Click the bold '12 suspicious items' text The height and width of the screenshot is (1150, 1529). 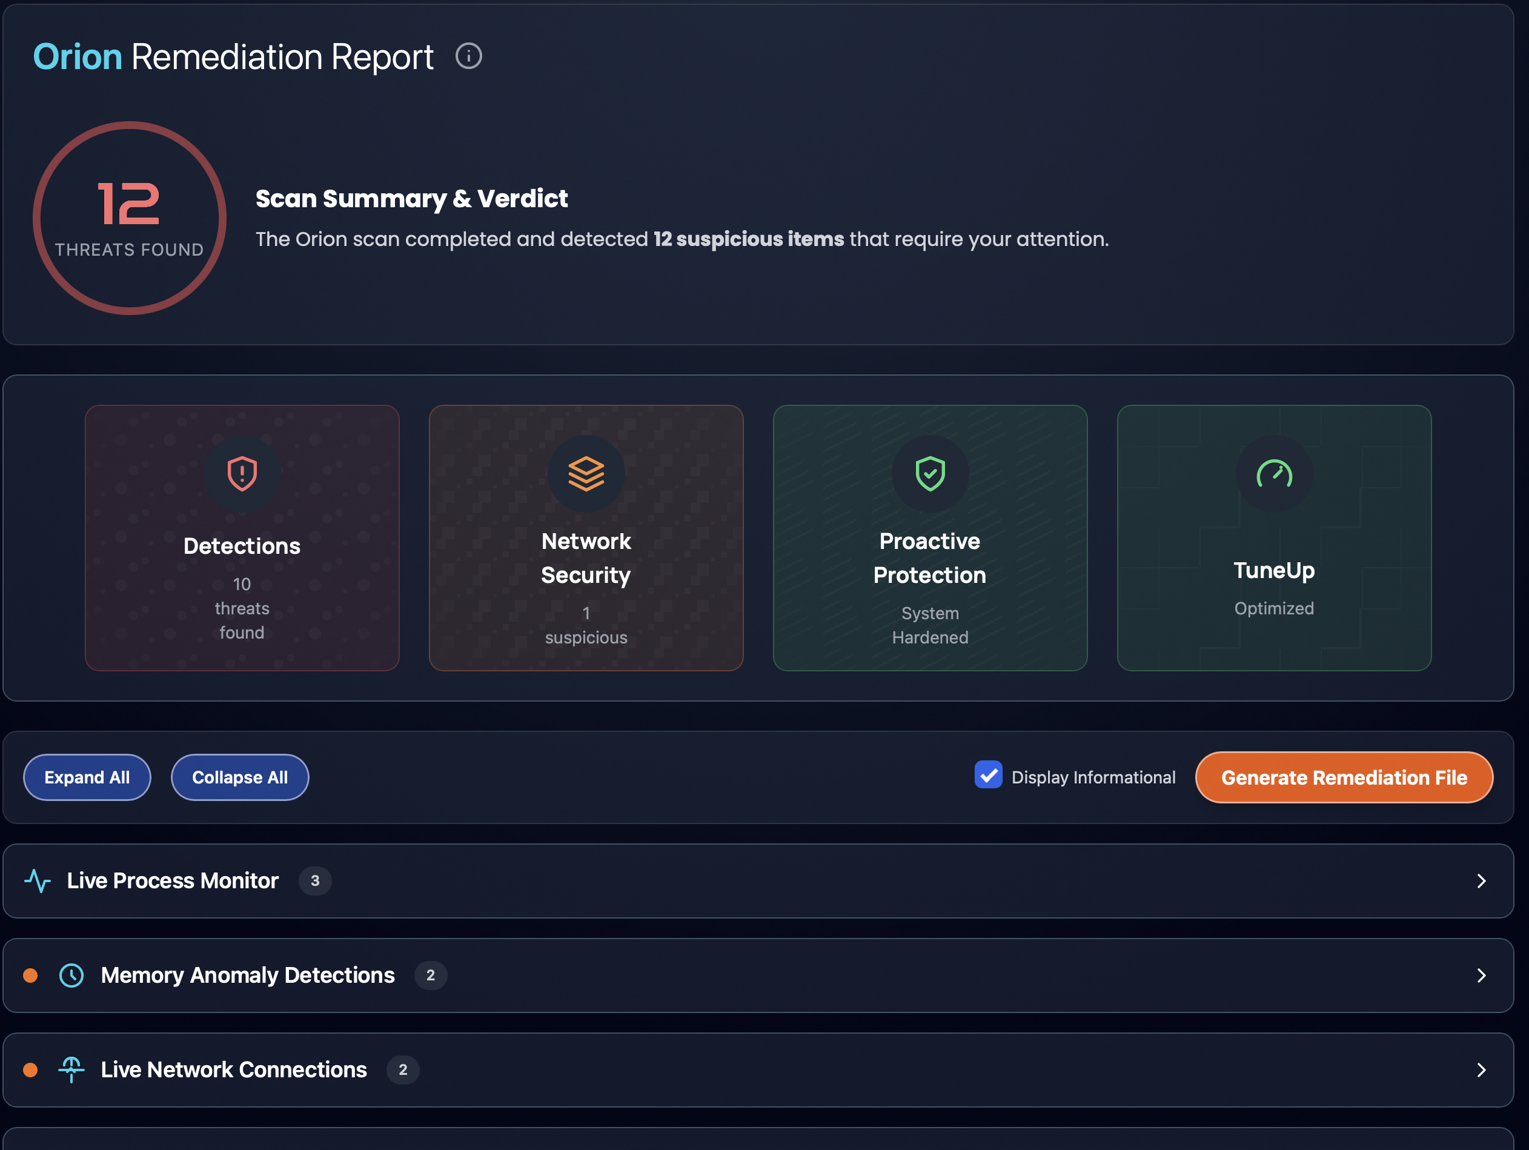pyautogui.click(x=749, y=239)
